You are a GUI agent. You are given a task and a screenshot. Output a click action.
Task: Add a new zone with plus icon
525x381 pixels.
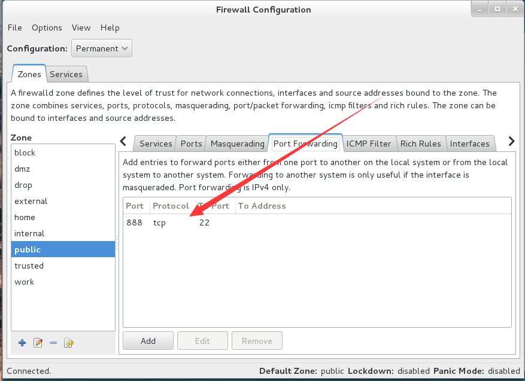click(22, 343)
